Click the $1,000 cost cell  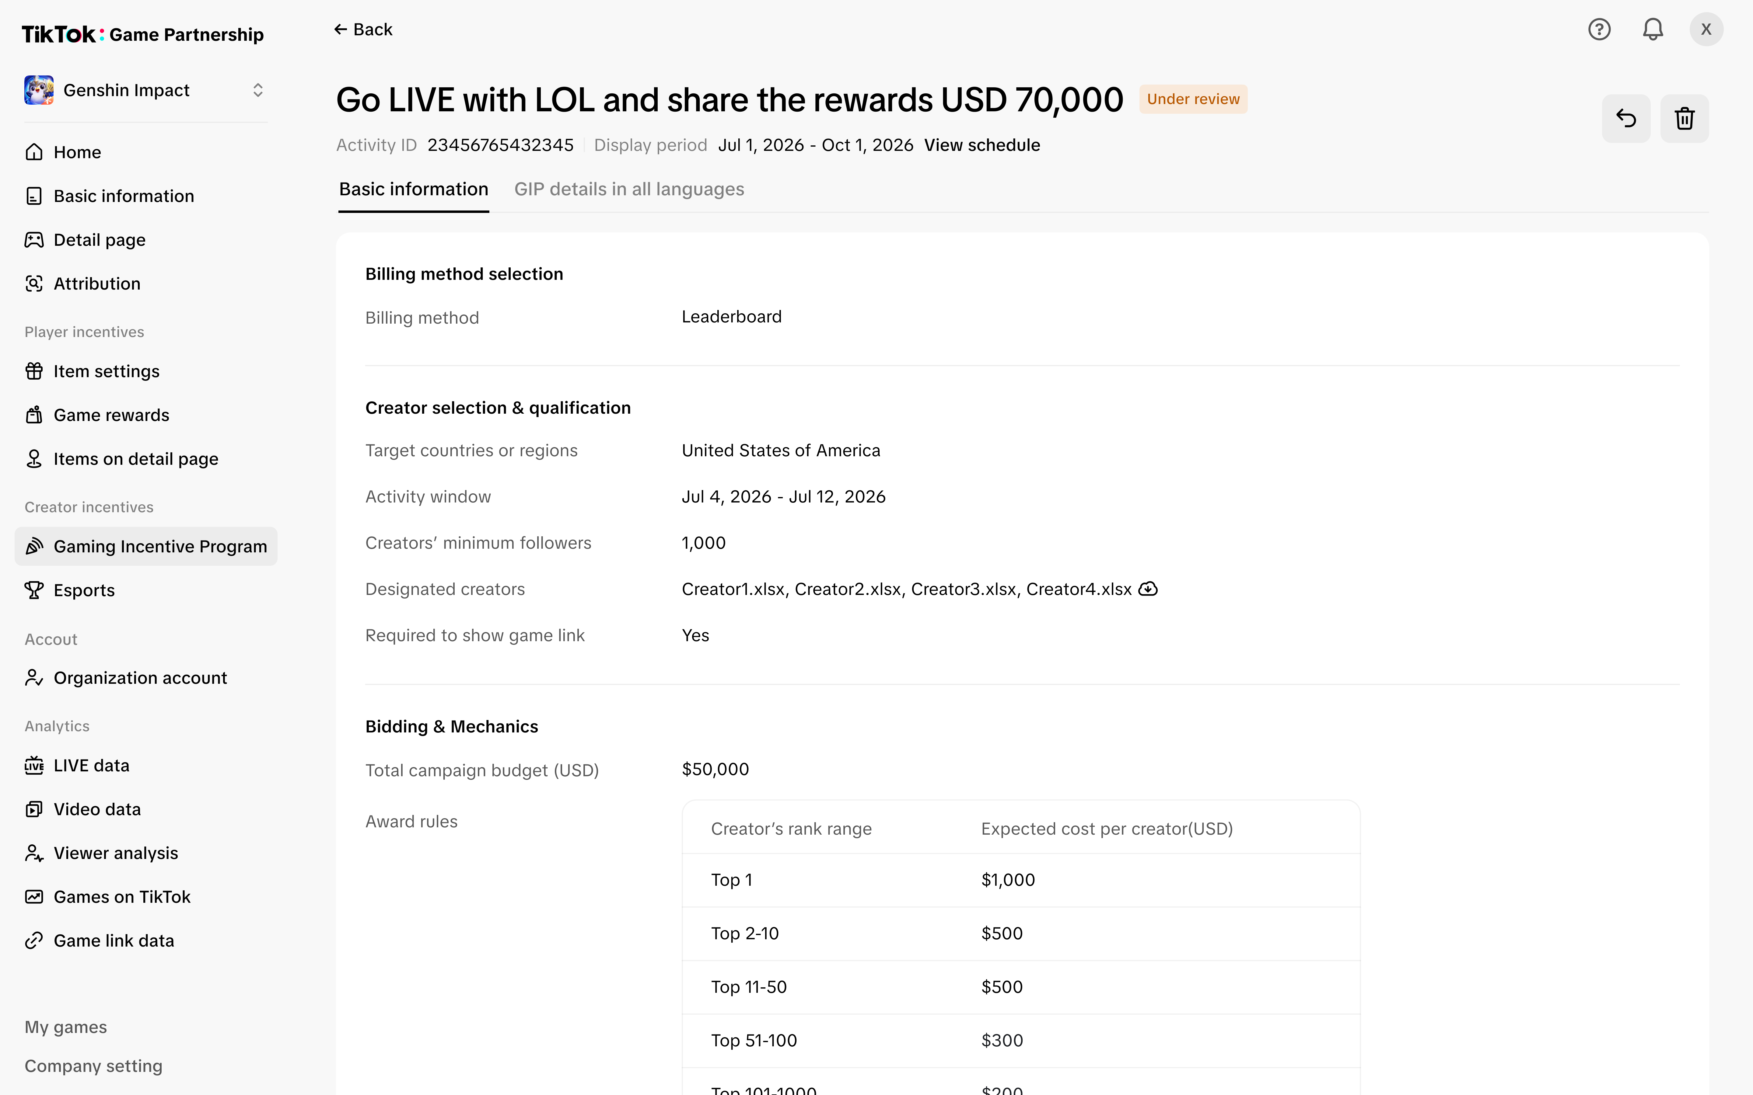tap(1008, 880)
